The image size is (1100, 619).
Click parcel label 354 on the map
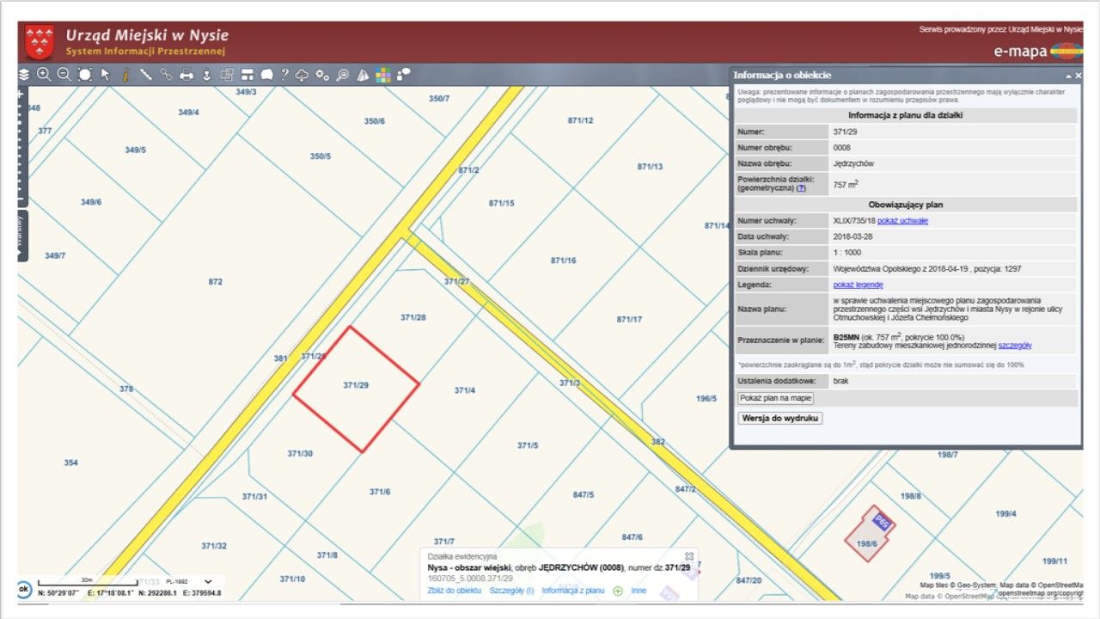pos(70,463)
